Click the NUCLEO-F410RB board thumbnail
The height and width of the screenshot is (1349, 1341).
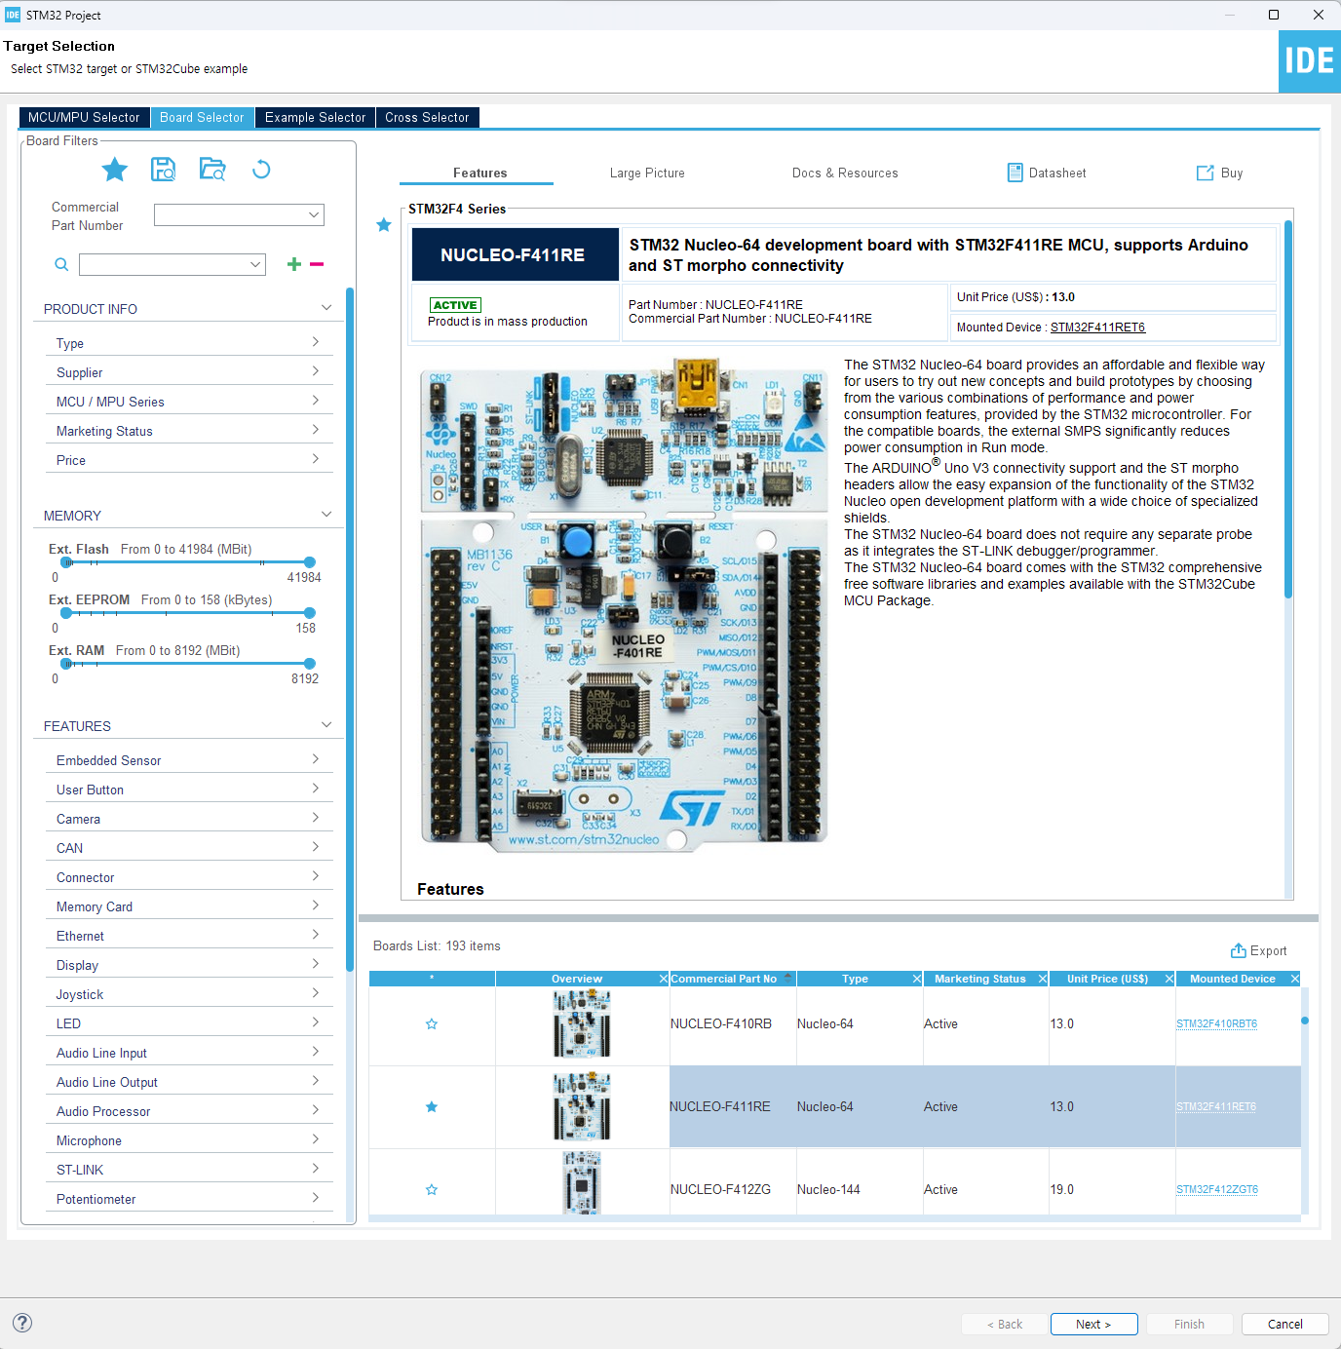click(x=582, y=1023)
